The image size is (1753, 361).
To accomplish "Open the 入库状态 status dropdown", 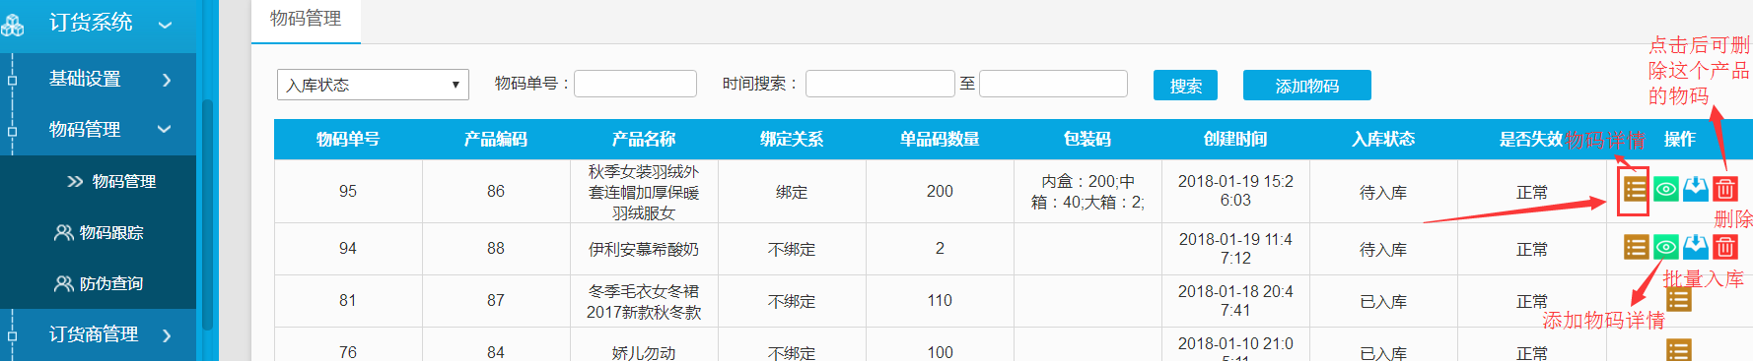I will (373, 85).
